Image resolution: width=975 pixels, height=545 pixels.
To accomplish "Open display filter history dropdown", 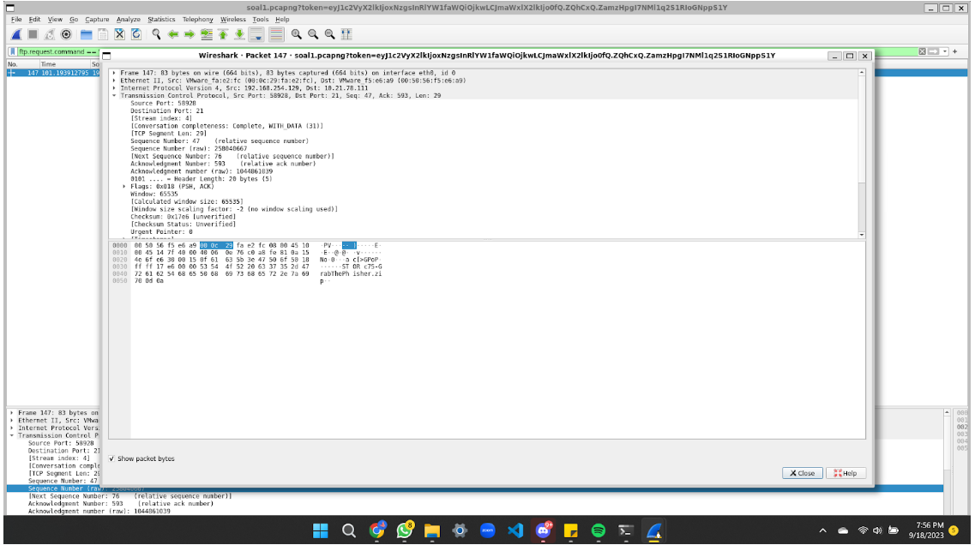I will point(944,51).
